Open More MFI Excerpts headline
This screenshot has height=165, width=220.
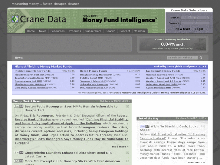click(x=72, y=163)
